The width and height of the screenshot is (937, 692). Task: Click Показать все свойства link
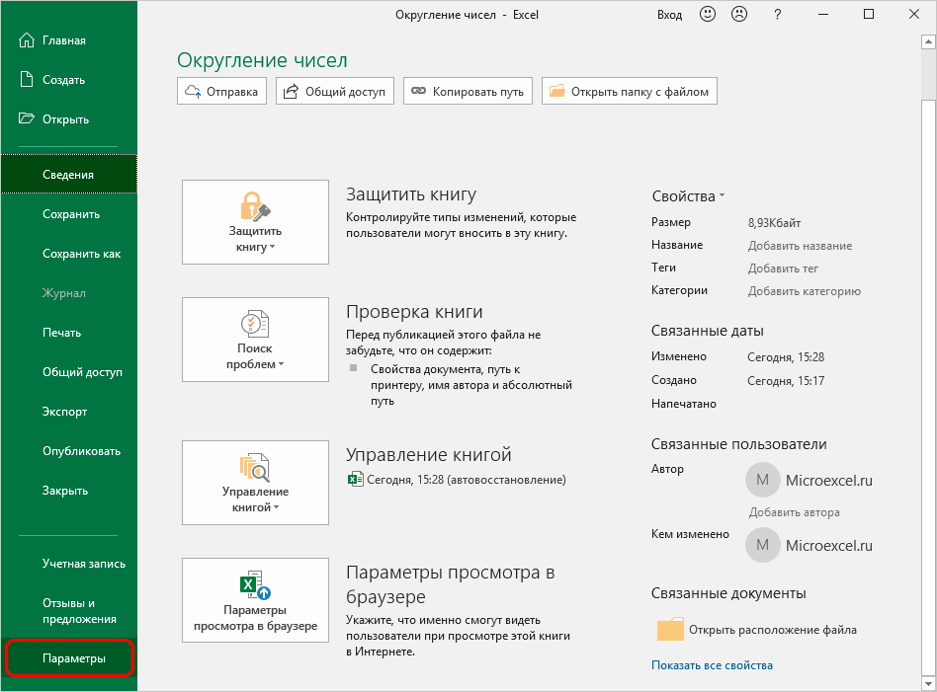(712, 665)
